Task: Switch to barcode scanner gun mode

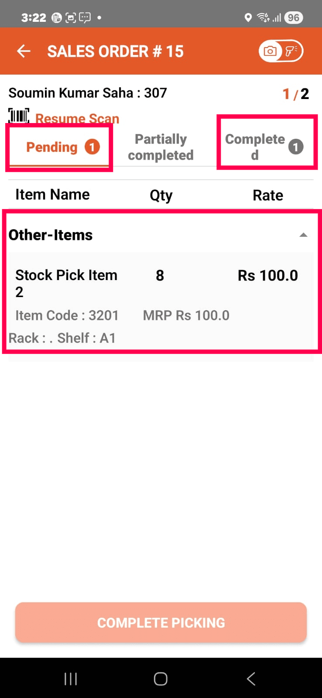Action: coord(291,51)
